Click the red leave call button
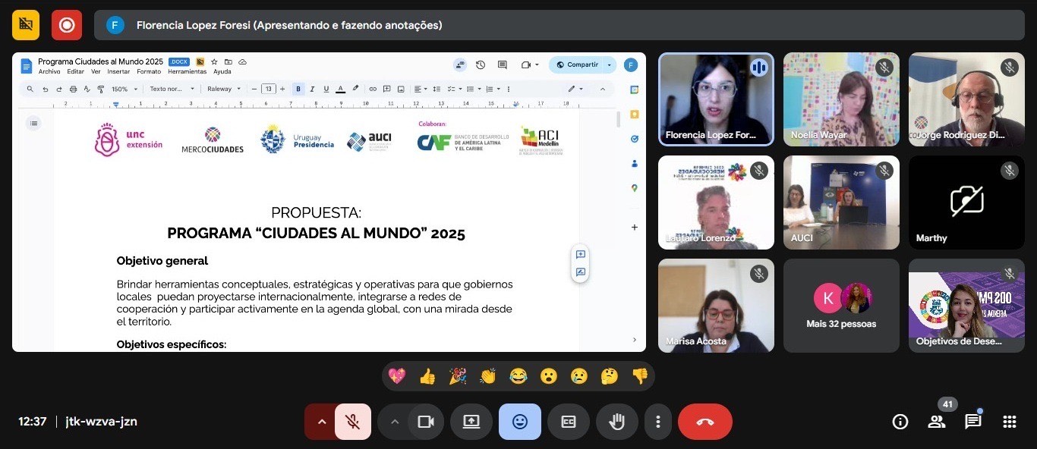Viewport: 1037px width, 449px height. click(x=704, y=422)
